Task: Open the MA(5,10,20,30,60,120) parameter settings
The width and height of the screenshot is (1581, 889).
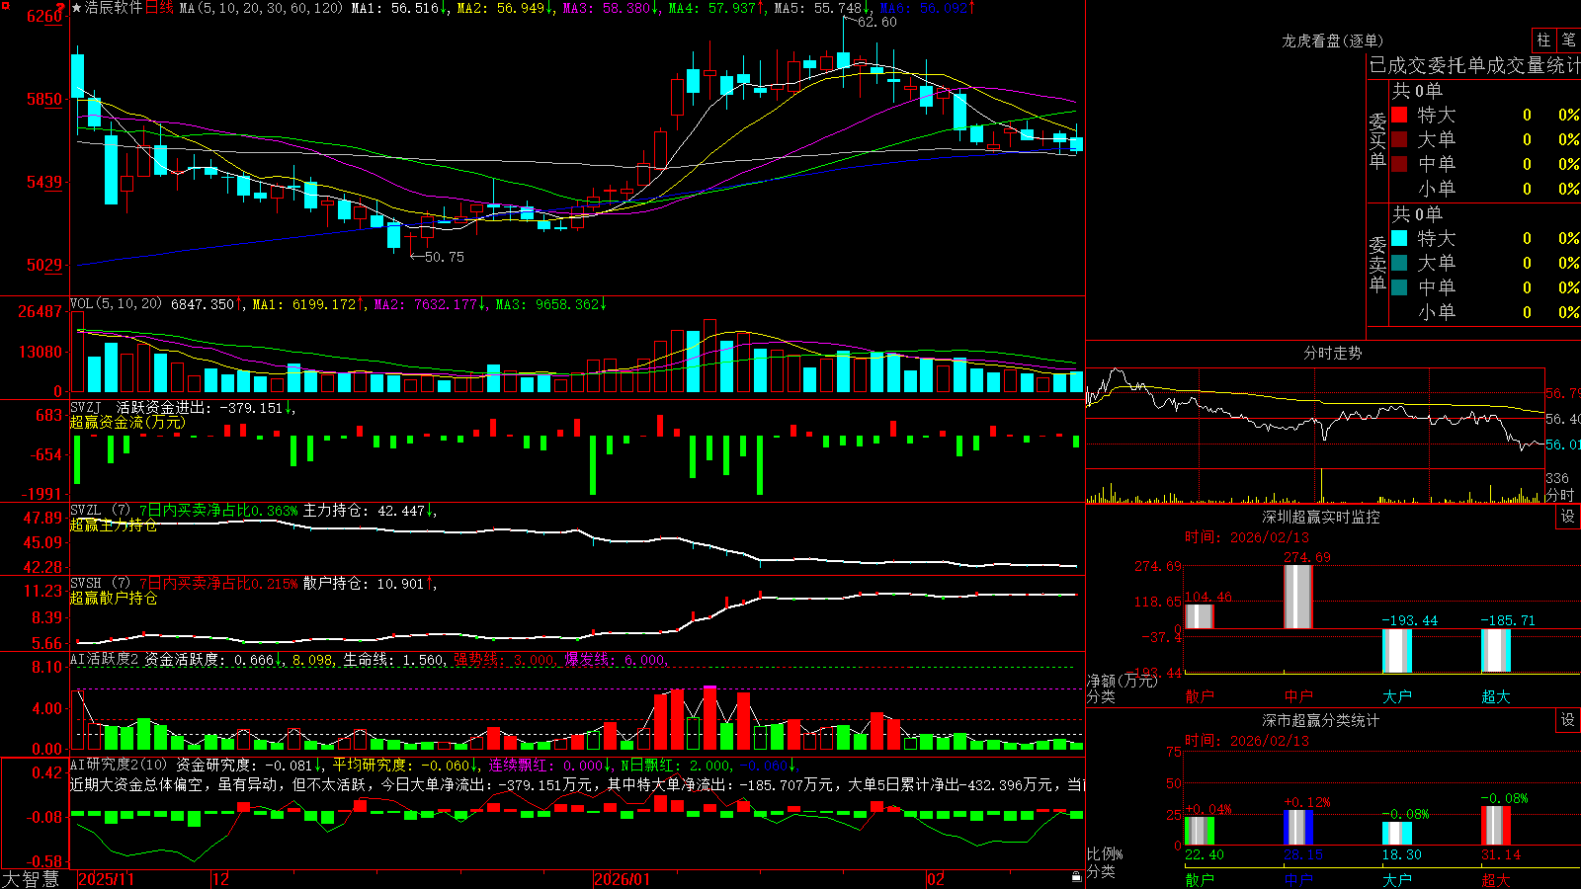Action: point(261,8)
